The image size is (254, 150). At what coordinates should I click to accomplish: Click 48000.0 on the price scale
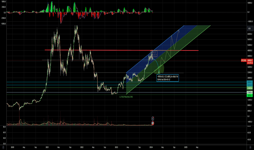point(250,50)
